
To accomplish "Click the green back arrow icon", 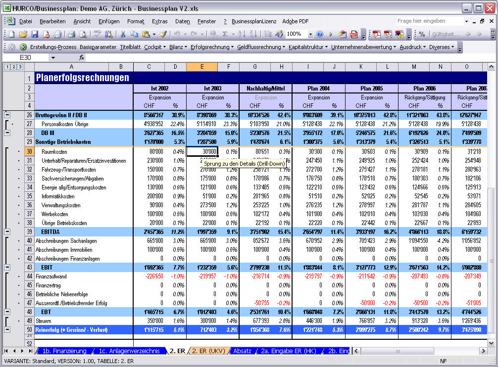I will (x=23, y=47).
